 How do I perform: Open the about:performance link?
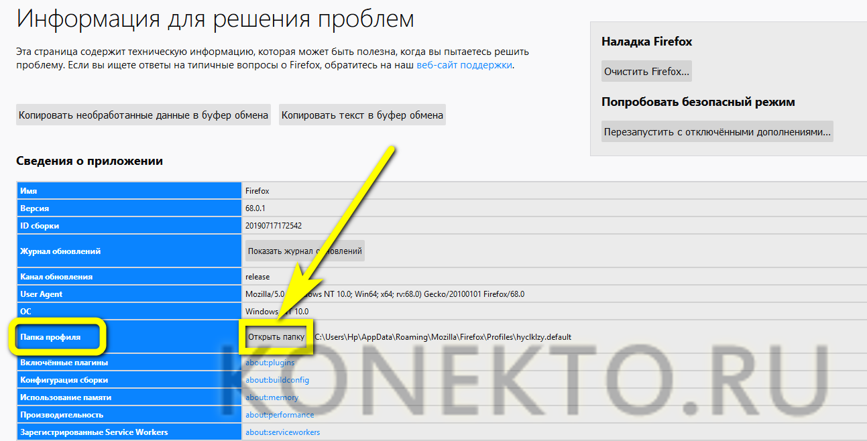click(280, 415)
